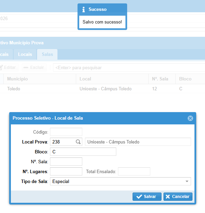Click the Total Ensalado field
The height and width of the screenshot is (213, 205).
134,171
